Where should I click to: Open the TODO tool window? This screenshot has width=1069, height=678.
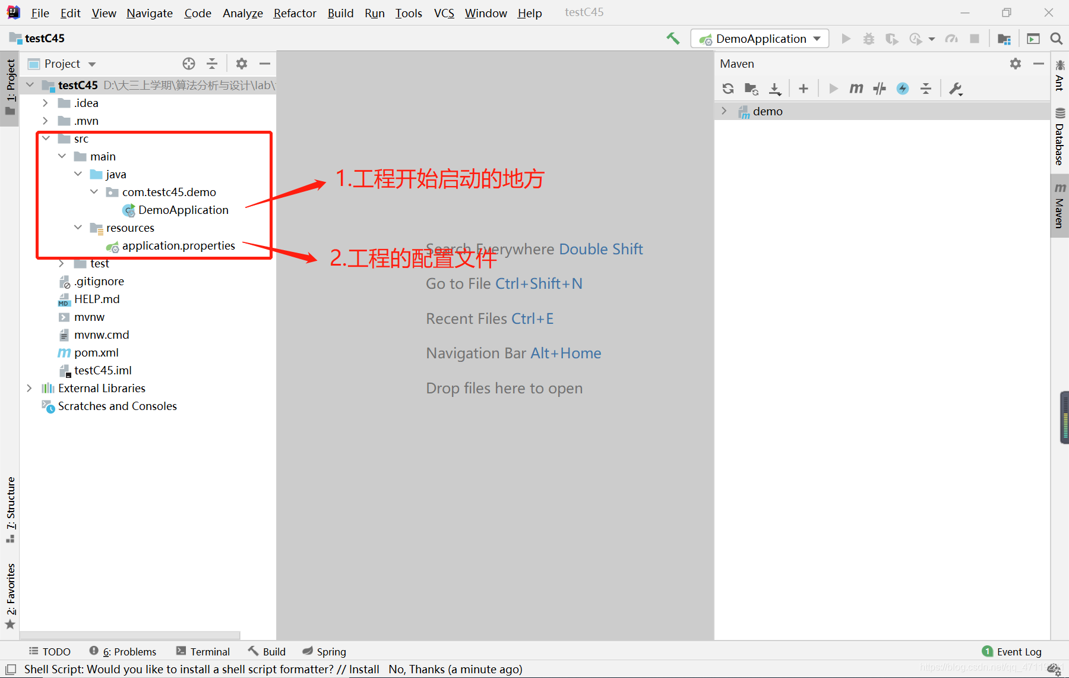tap(49, 651)
